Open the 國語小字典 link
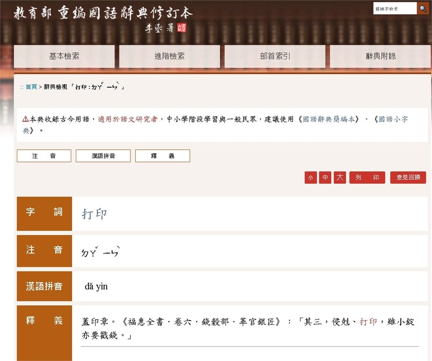Screen dimensions: 432x361 394,119
